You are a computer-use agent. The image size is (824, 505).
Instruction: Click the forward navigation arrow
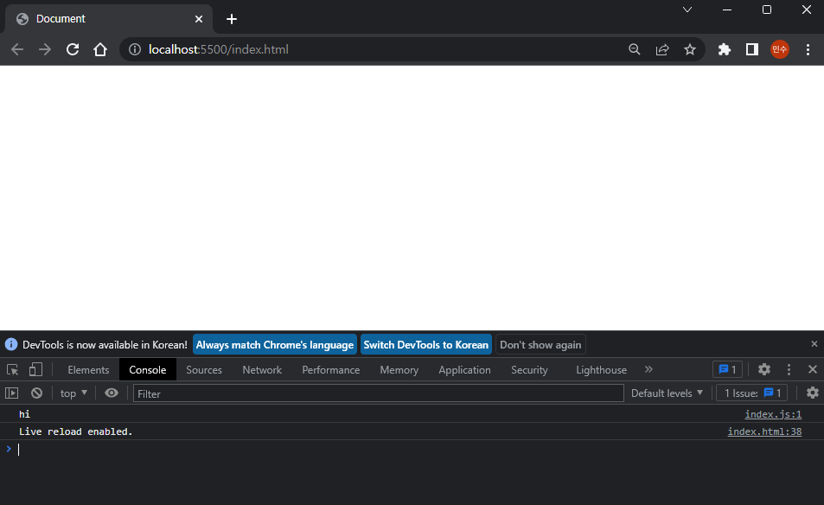point(45,49)
